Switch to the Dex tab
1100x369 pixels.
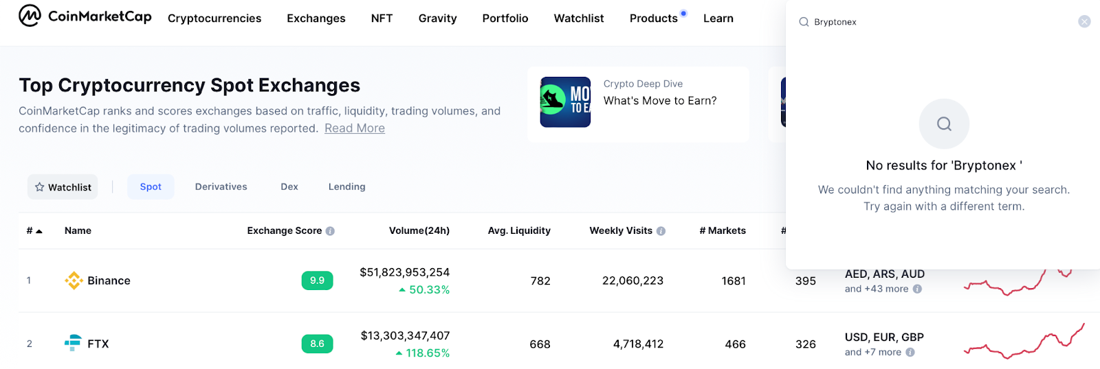289,187
